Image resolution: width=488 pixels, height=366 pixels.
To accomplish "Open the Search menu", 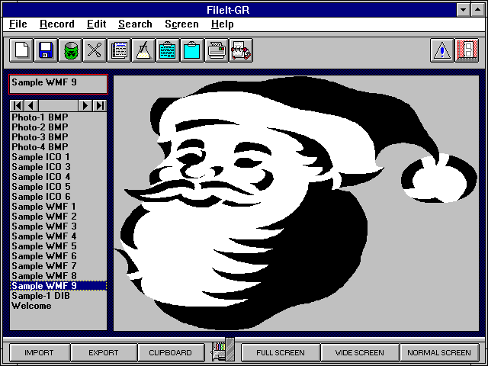I will [x=135, y=24].
